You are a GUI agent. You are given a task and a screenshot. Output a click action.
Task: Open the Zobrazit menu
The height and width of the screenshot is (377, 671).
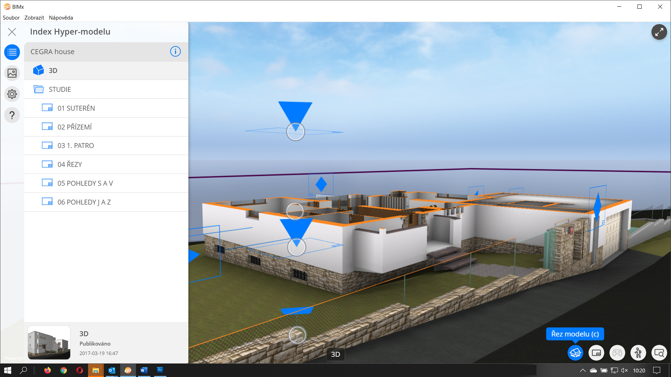point(34,17)
